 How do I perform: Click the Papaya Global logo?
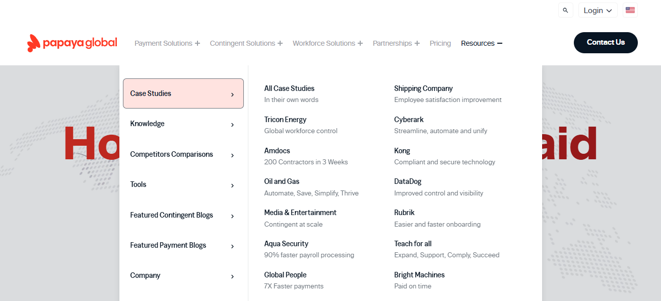[x=72, y=43]
